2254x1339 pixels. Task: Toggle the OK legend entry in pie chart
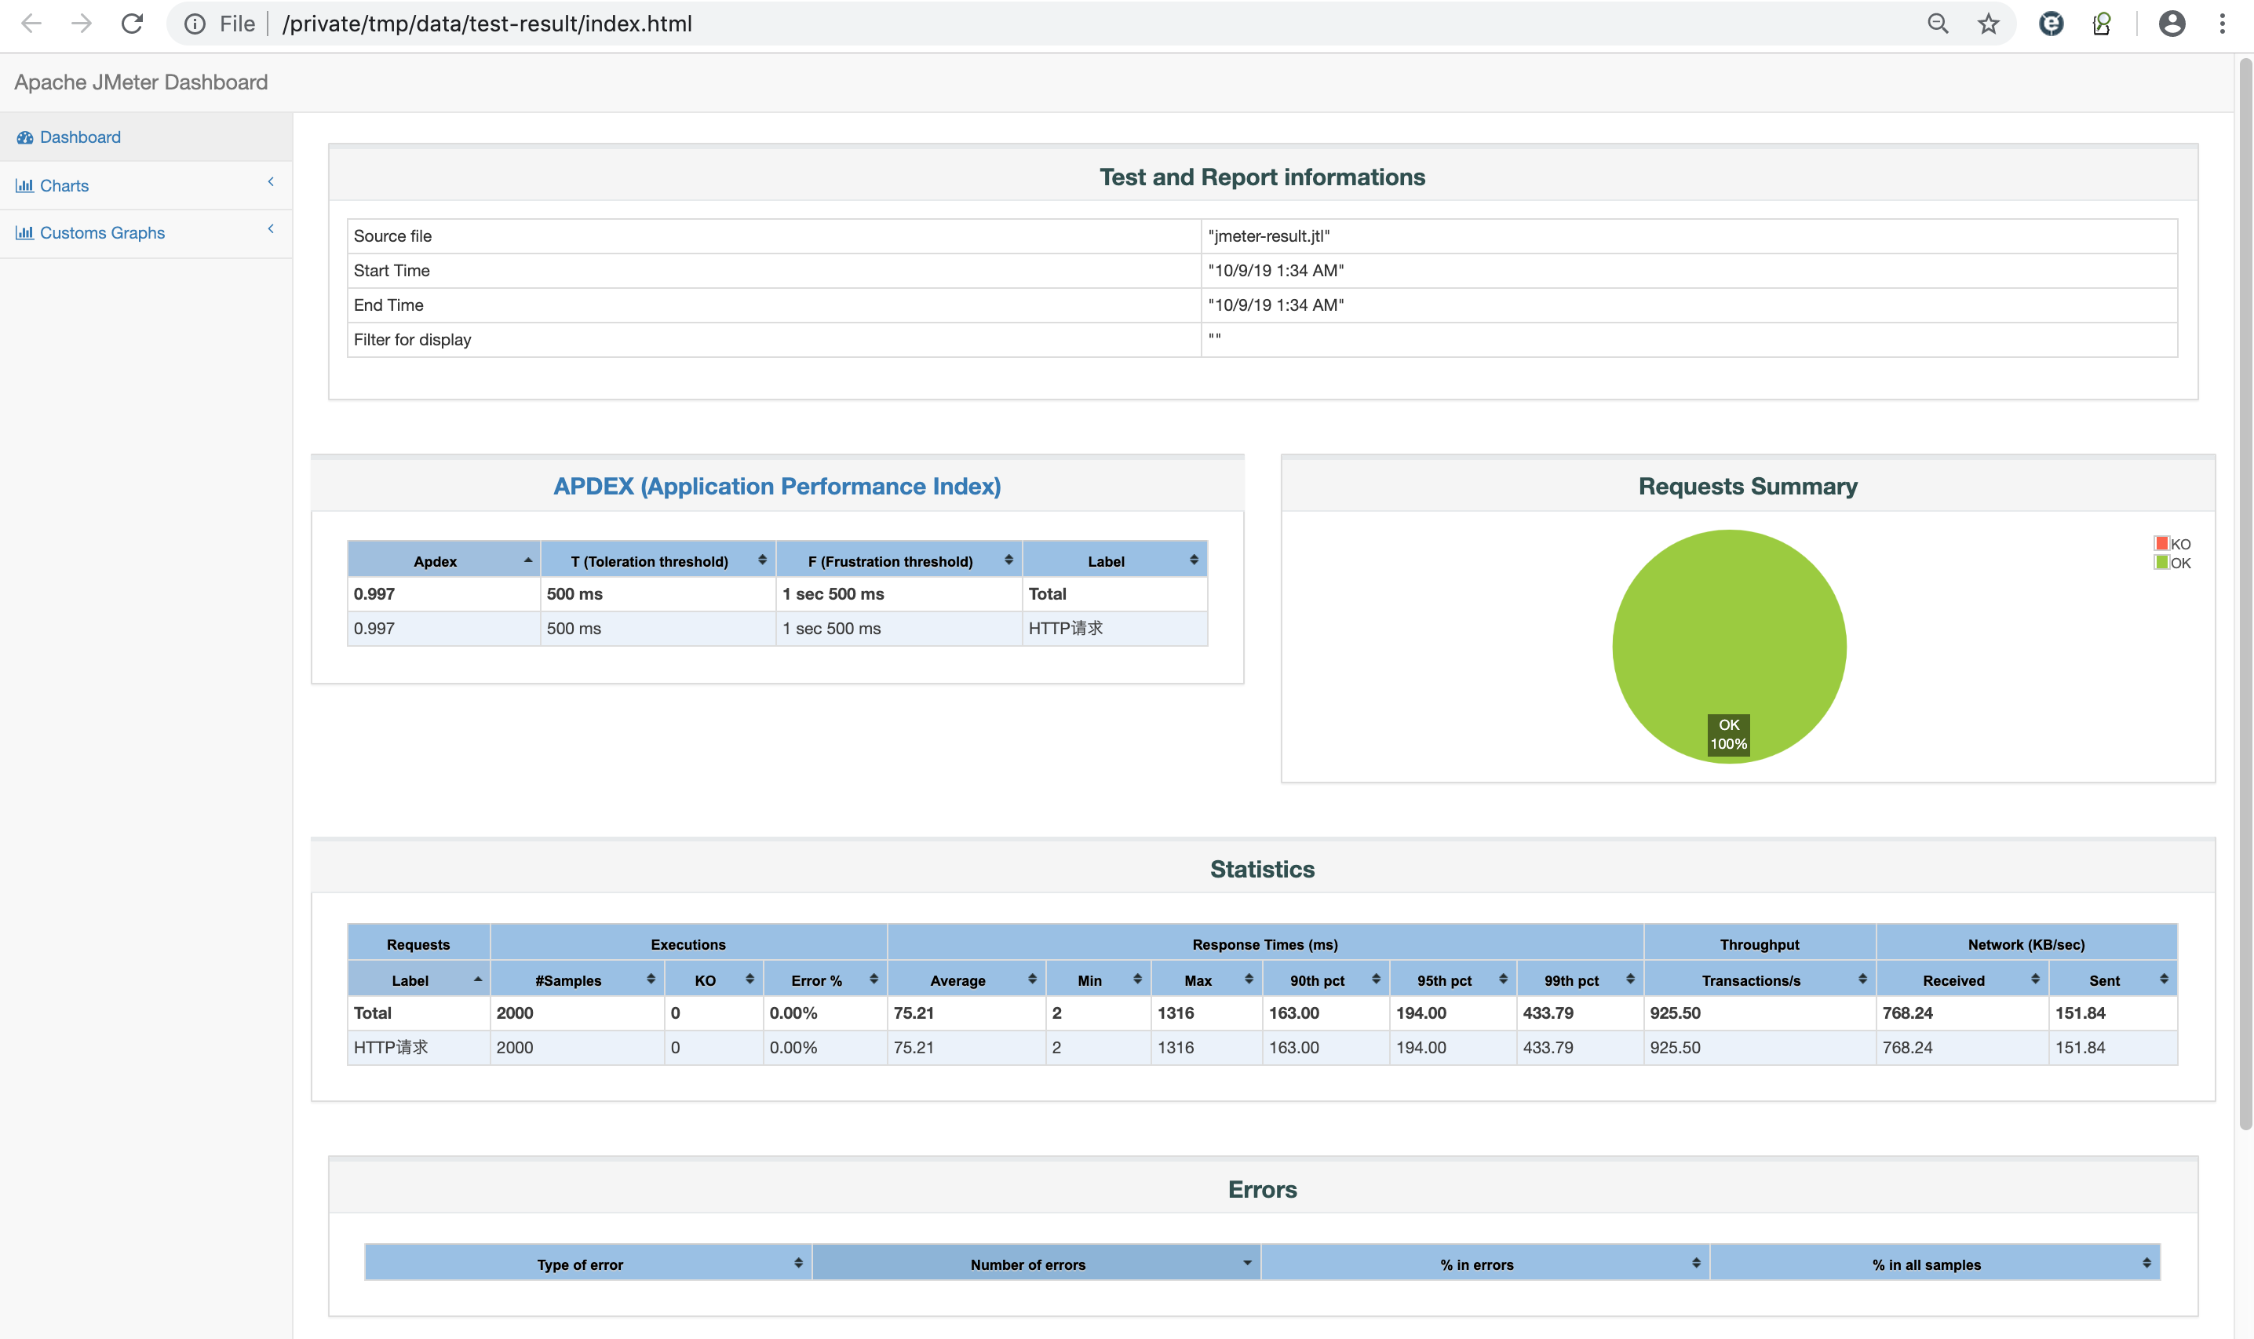click(2172, 563)
